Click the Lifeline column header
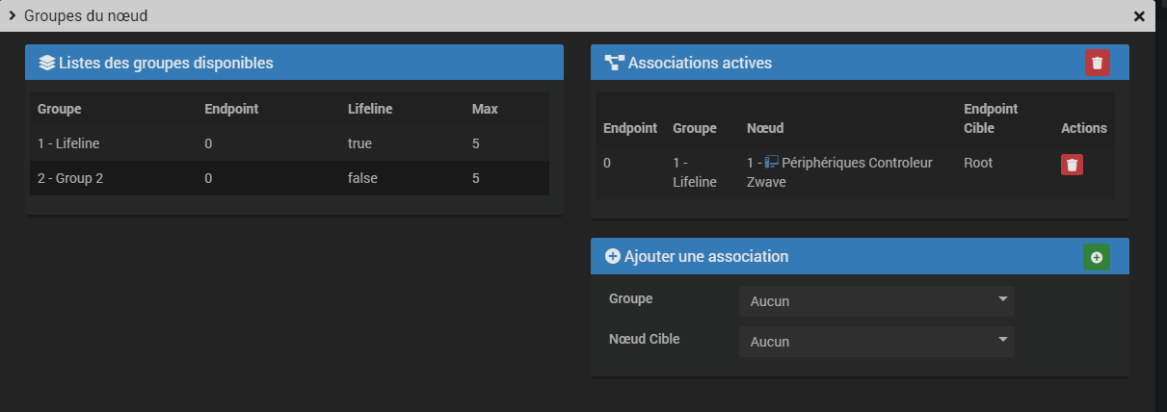 pos(370,109)
